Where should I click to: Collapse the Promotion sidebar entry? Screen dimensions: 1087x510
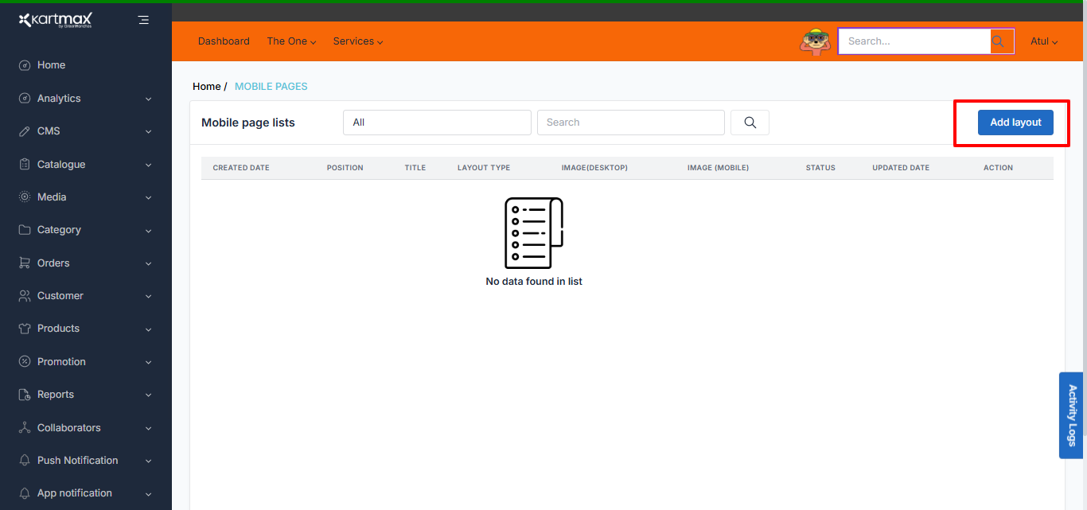(148, 361)
